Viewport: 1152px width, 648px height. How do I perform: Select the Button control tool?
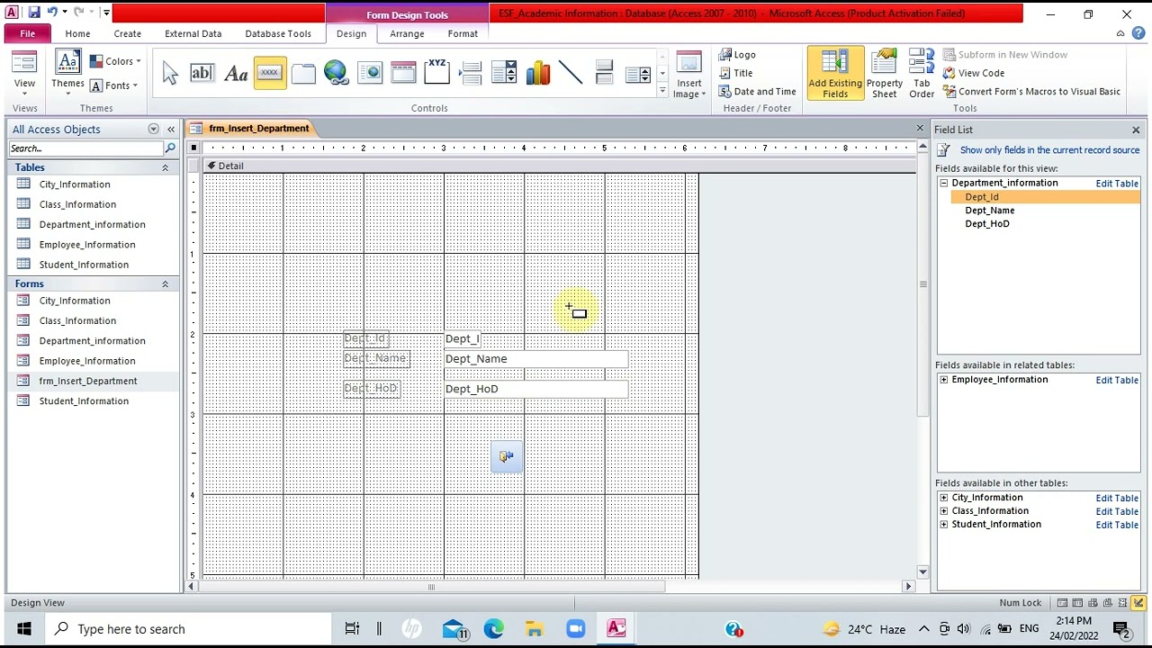[269, 74]
